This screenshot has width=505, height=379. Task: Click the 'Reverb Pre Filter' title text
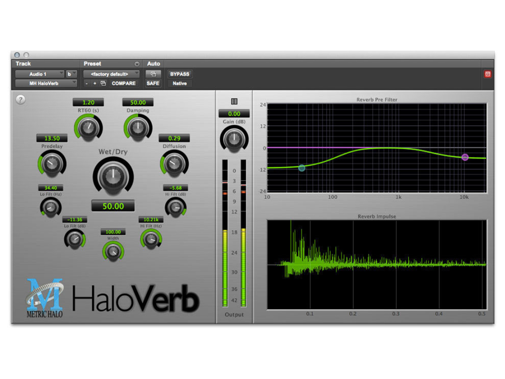point(377,100)
